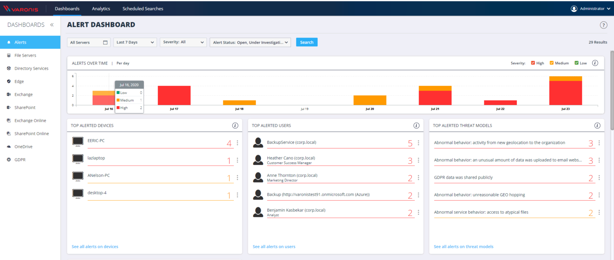This screenshot has width=614, height=260.
Task: Open info icon for Top Alerted Threat Models
Action: click(597, 125)
